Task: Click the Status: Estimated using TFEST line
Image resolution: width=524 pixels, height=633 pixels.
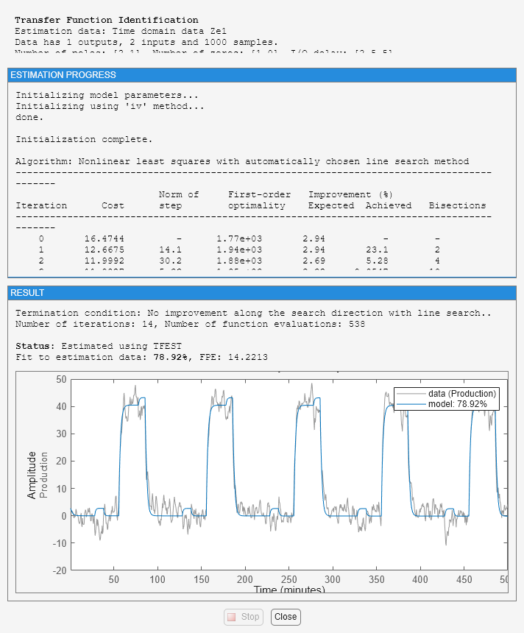Action: coord(99,347)
